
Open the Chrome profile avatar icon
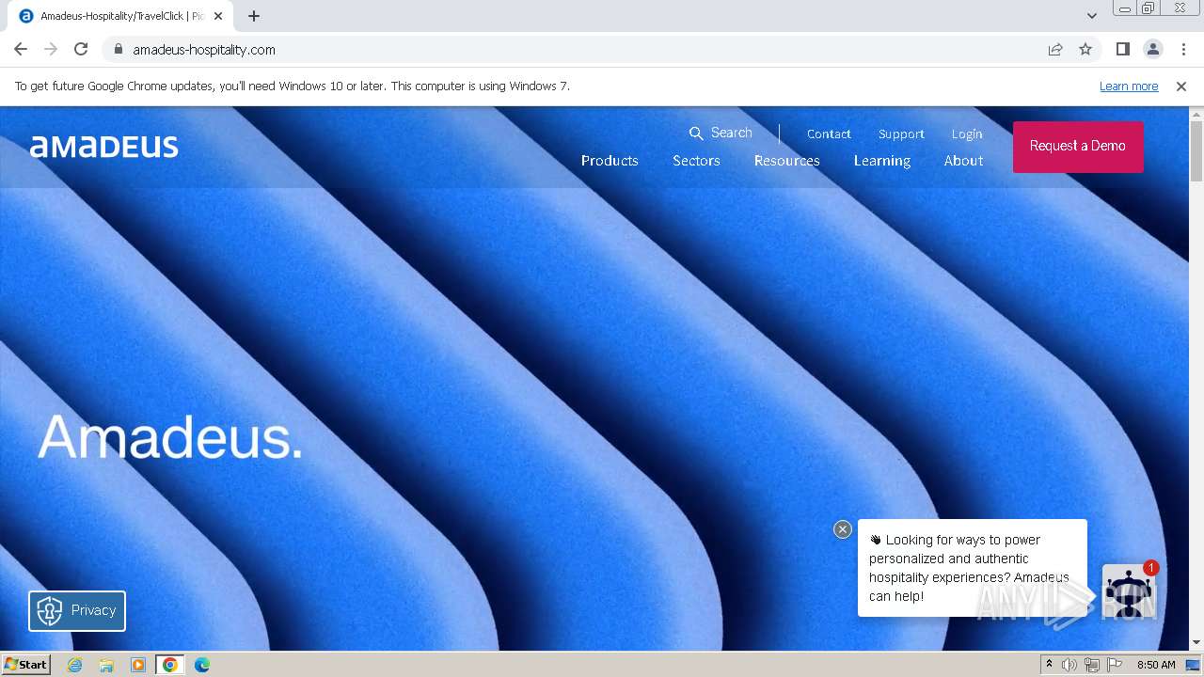(1152, 49)
